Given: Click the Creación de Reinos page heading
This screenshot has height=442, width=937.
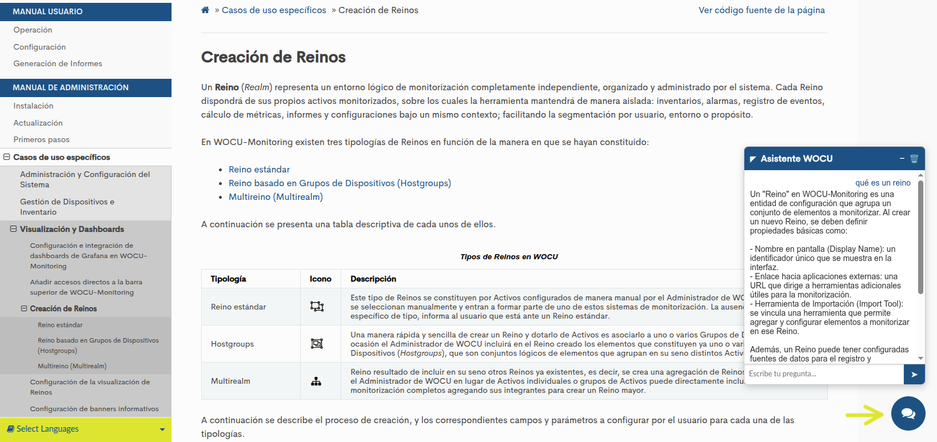Looking at the screenshot, I should click(273, 57).
